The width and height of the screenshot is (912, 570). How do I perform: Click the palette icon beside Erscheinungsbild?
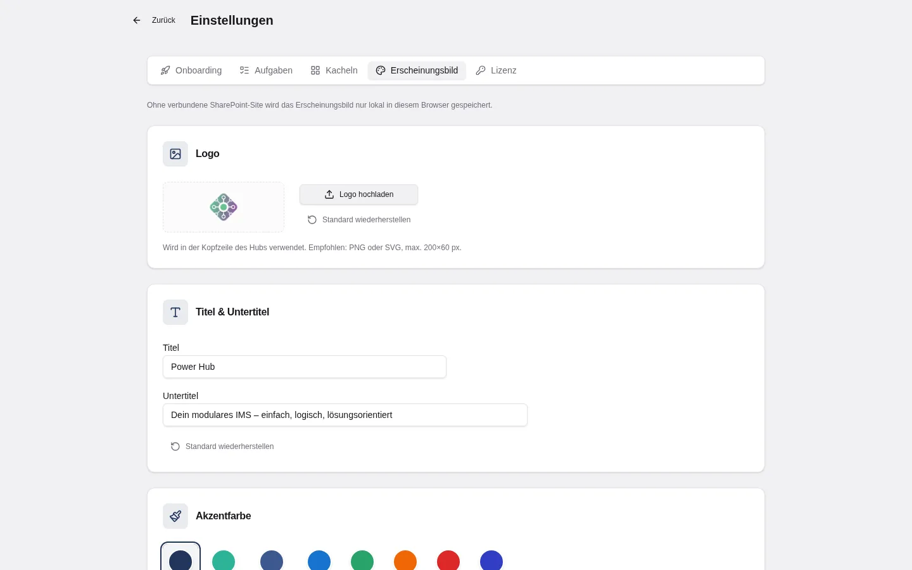click(x=381, y=70)
